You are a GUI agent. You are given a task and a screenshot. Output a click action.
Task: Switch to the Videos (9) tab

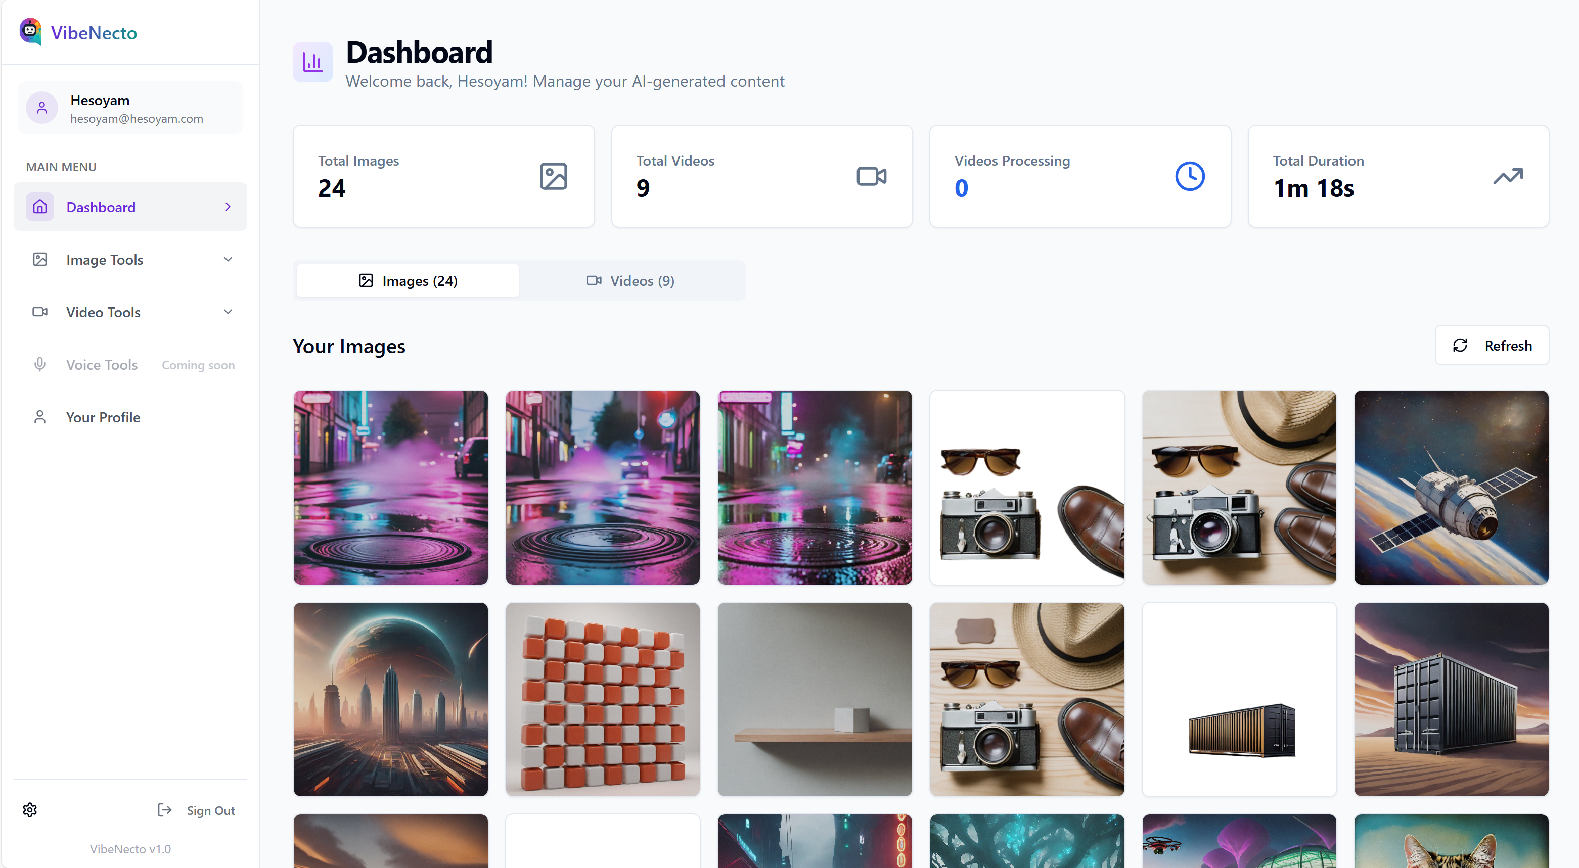[x=631, y=280]
